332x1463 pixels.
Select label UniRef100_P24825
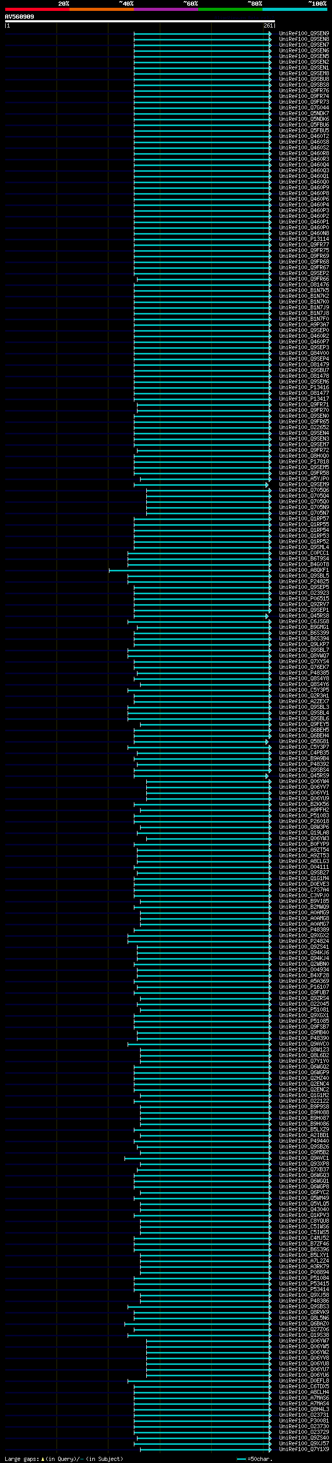click(x=304, y=582)
